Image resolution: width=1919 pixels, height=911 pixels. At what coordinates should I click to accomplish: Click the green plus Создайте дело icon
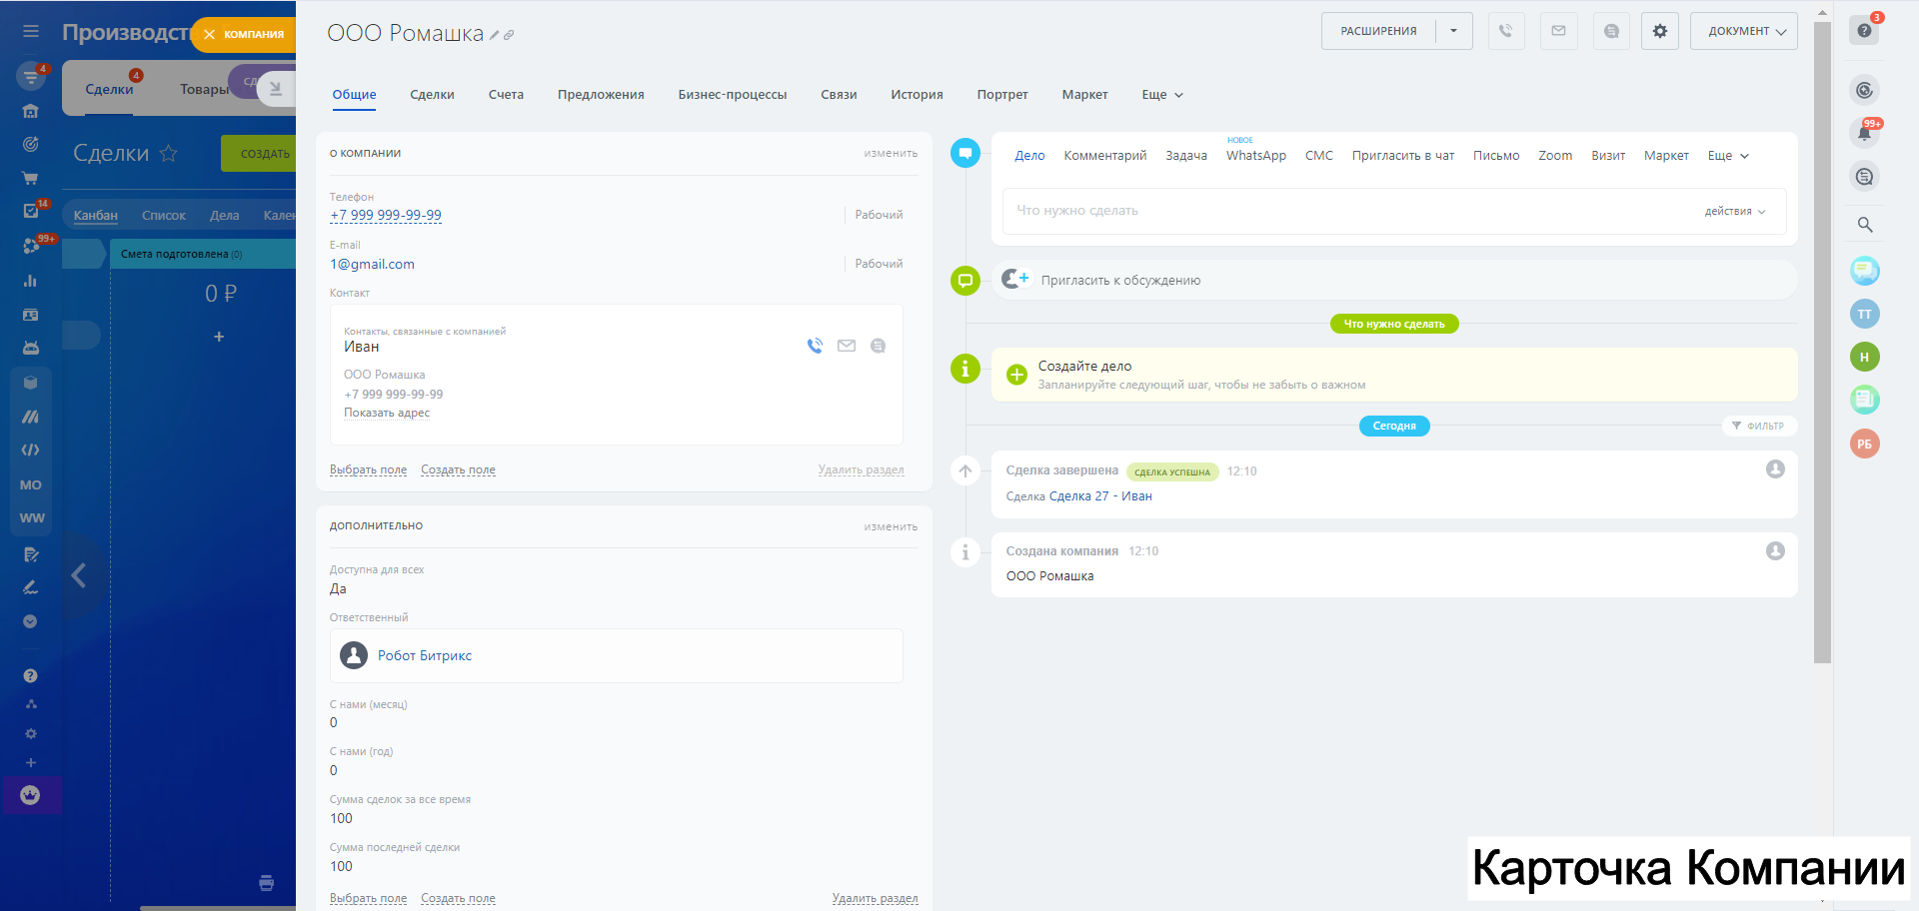coord(1016,375)
